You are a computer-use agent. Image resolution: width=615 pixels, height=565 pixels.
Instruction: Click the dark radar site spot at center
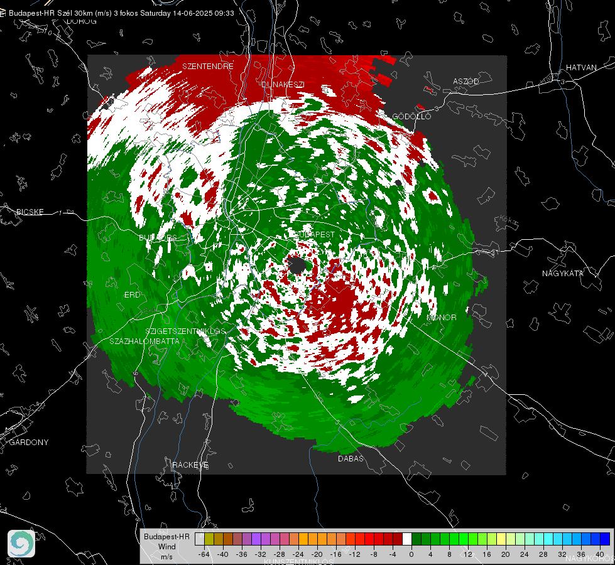click(x=297, y=266)
